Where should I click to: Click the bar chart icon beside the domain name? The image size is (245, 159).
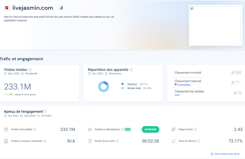[61, 8]
